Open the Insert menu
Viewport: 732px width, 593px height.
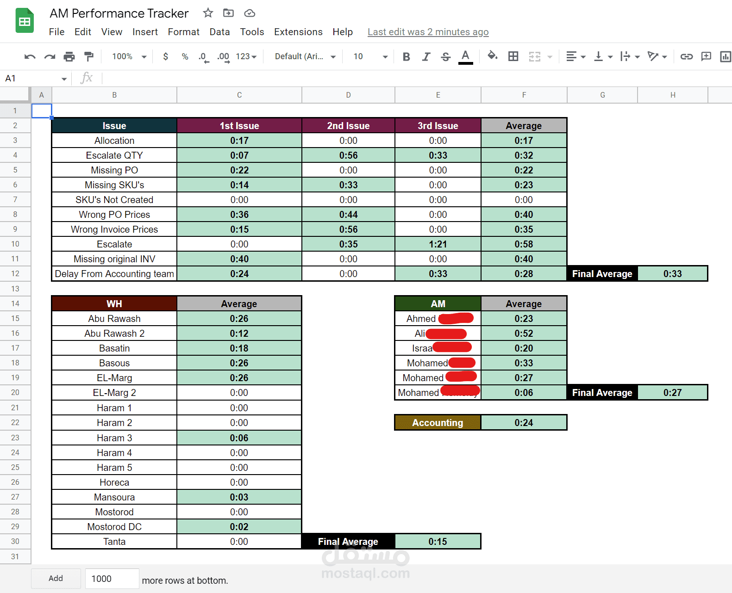(145, 32)
